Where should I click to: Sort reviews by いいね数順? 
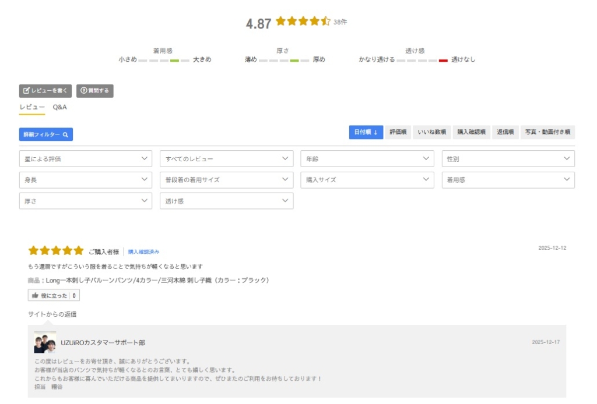point(432,132)
